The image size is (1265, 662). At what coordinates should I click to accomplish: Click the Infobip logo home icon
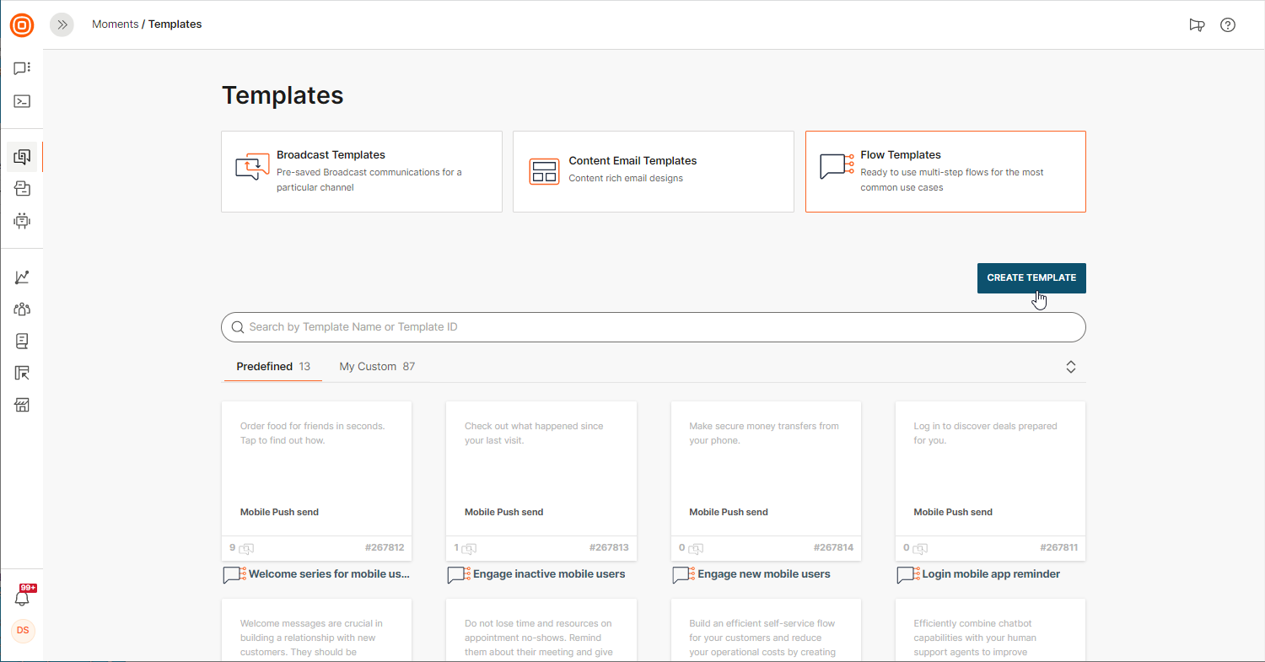tap(22, 25)
